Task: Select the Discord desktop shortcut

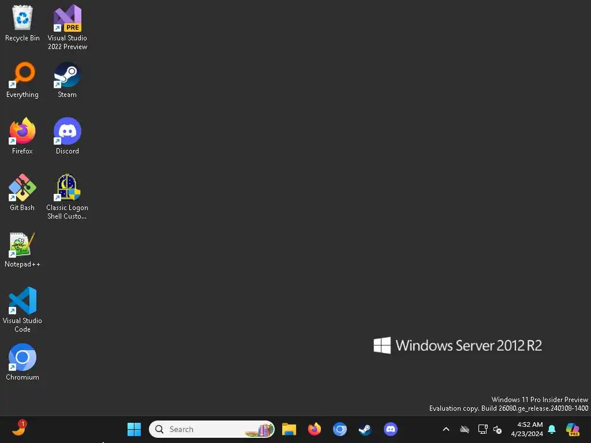Action: pyautogui.click(x=68, y=136)
